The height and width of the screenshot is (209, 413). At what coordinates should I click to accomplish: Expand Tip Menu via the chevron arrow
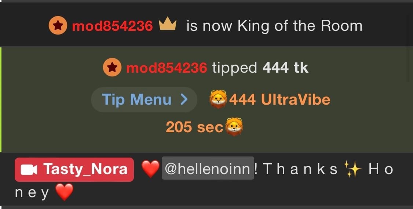coord(184,100)
